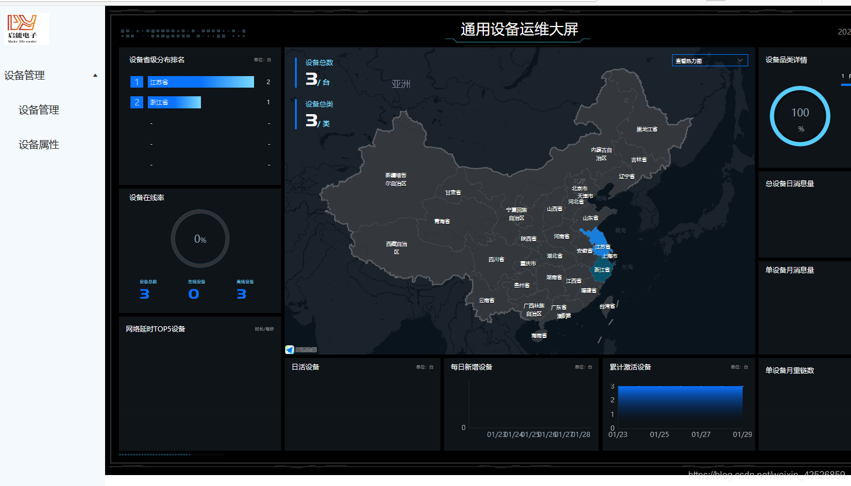Click the 日活设备 panel title
Screen dimensions: 851x486
[305, 367]
